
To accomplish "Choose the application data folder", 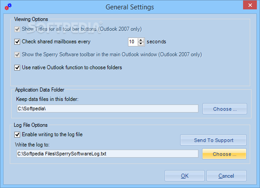I will click(x=225, y=109).
